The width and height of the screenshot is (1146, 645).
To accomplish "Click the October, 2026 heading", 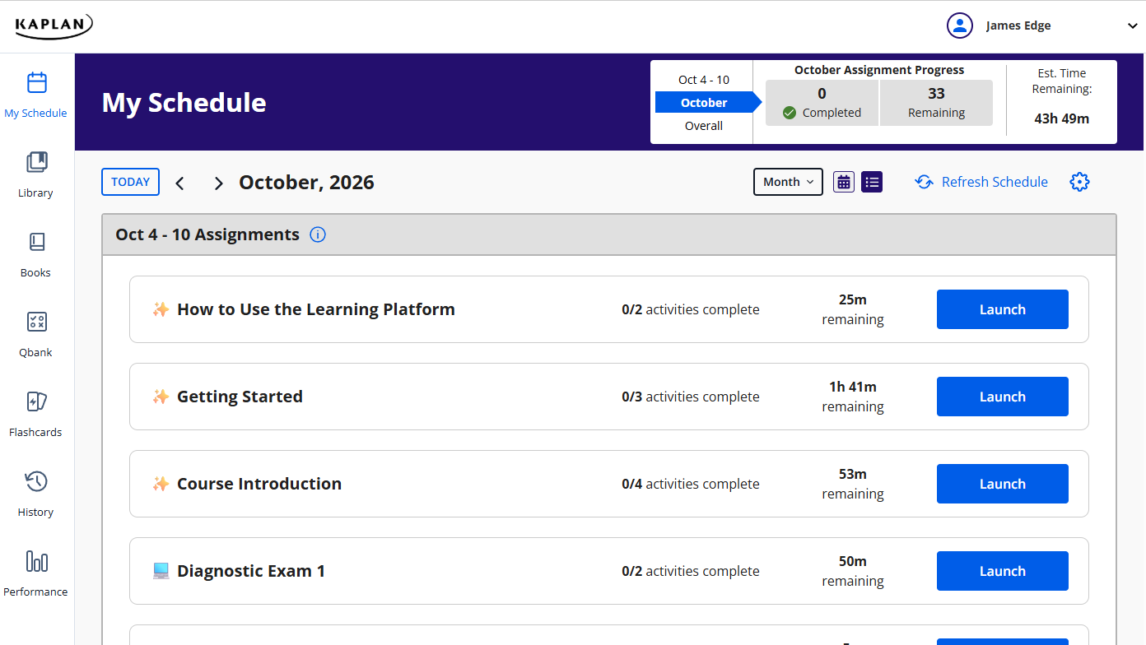I will (306, 183).
